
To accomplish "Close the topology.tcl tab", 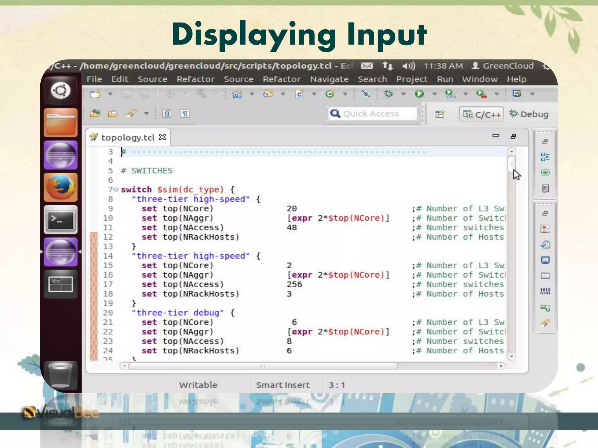I will pos(162,137).
